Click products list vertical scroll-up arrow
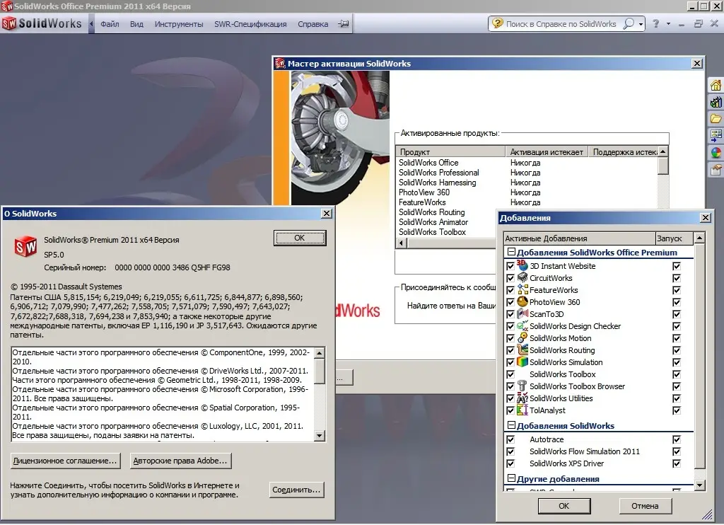 pyautogui.click(x=663, y=151)
